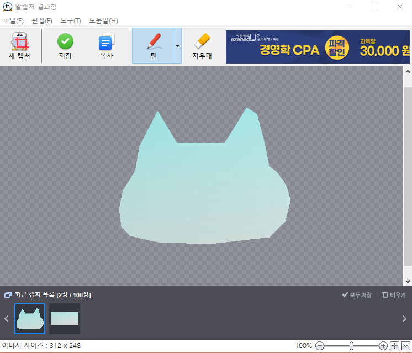Click the vertical scrollbar up arrow
412x353 pixels.
408,71
